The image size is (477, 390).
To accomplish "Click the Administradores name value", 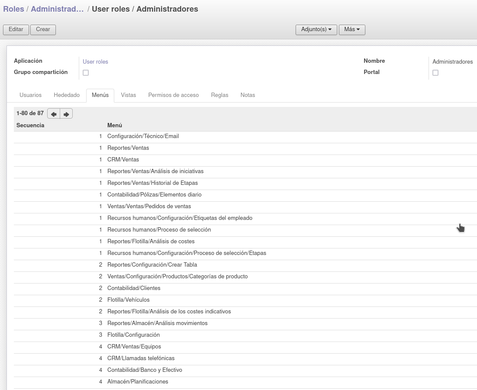I will [x=452, y=62].
